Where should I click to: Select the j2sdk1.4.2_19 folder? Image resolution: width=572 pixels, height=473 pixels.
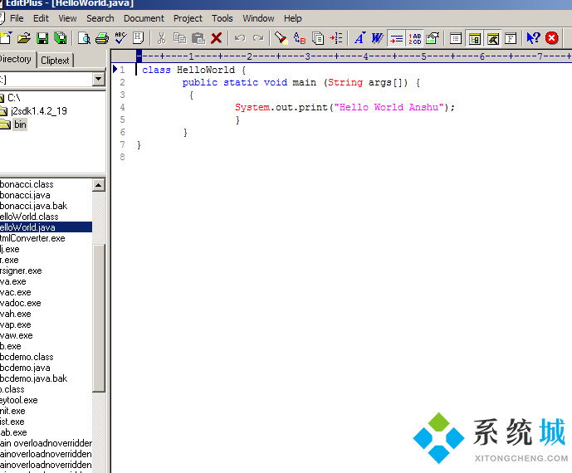point(39,111)
